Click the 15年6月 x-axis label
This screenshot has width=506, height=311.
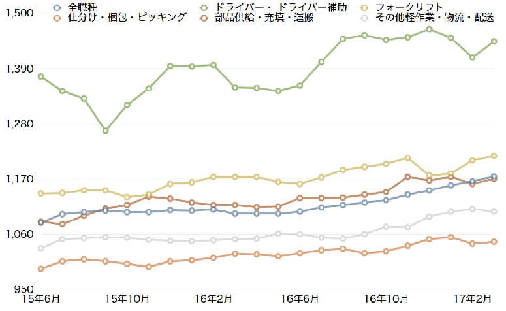click(x=40, y=299)
